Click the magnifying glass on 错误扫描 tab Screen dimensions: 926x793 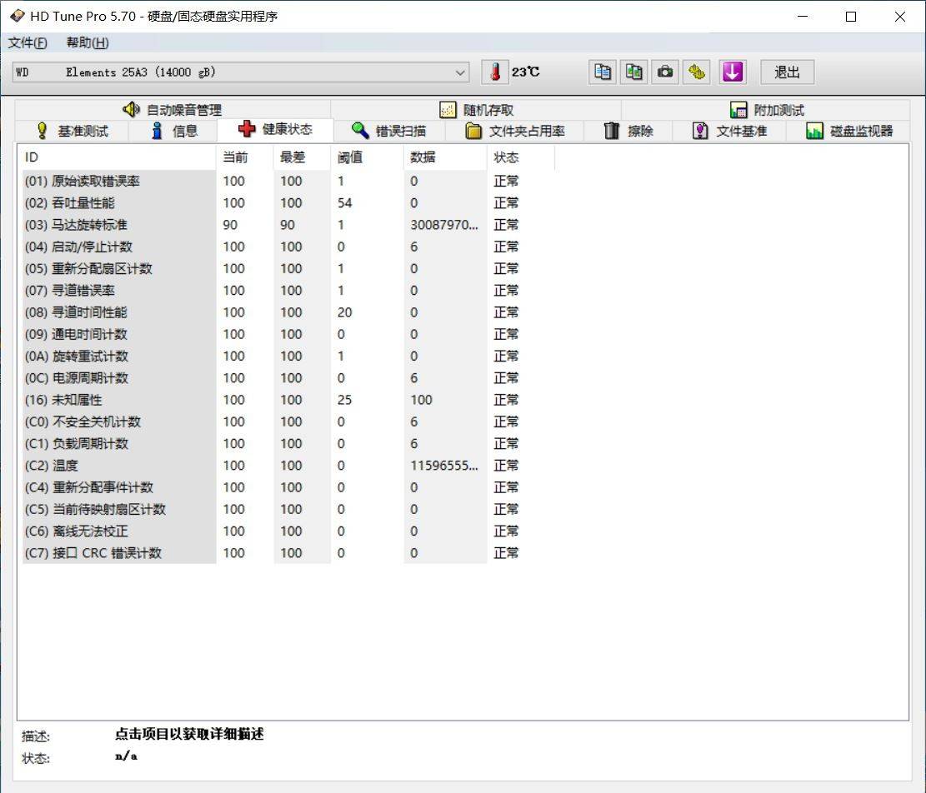pos(359,130)
